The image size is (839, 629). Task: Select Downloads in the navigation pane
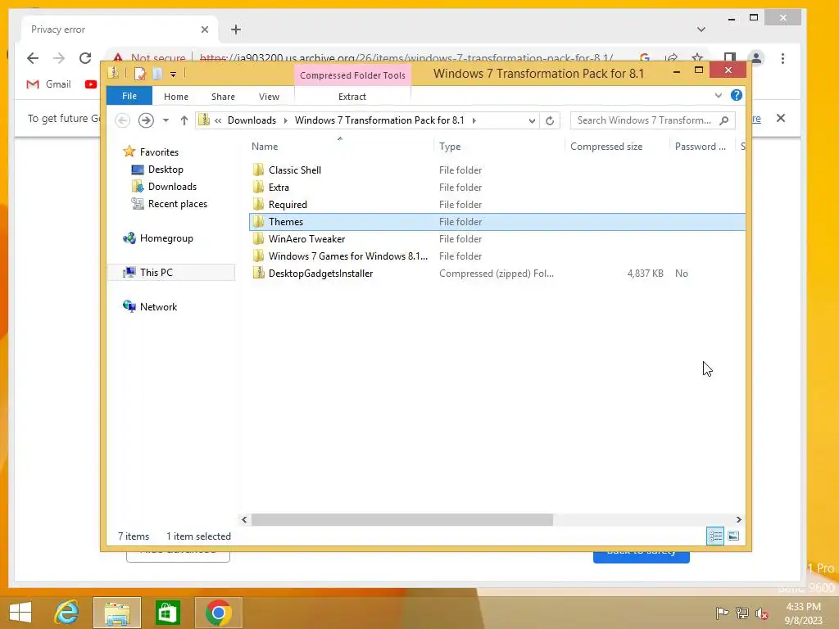click(x=172, y=187)
